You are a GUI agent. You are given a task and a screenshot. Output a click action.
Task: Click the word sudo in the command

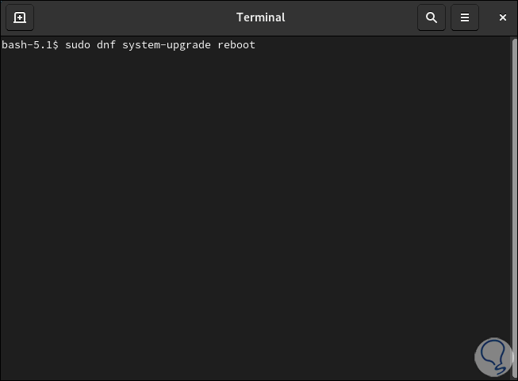tap(77, 45)
